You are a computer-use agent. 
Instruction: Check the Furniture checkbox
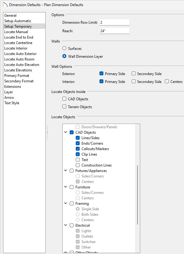72,187
